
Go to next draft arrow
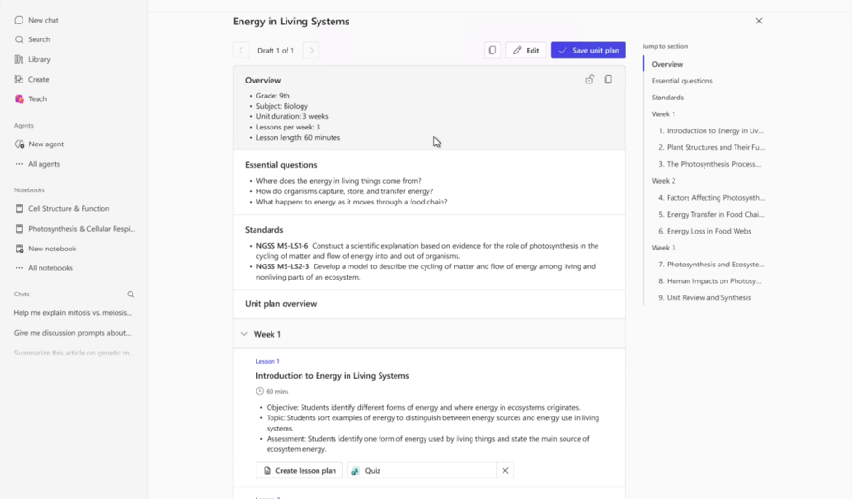point(311,50)
